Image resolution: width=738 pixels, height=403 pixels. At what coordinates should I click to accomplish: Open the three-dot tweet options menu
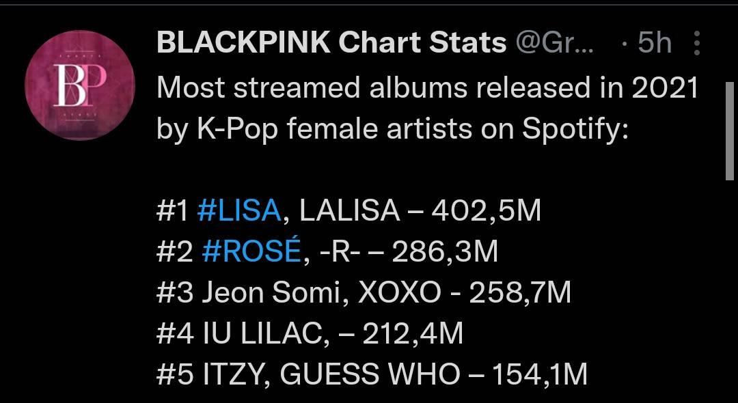697,43
